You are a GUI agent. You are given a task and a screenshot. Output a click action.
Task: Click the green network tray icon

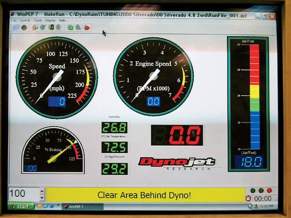(256, 206)
